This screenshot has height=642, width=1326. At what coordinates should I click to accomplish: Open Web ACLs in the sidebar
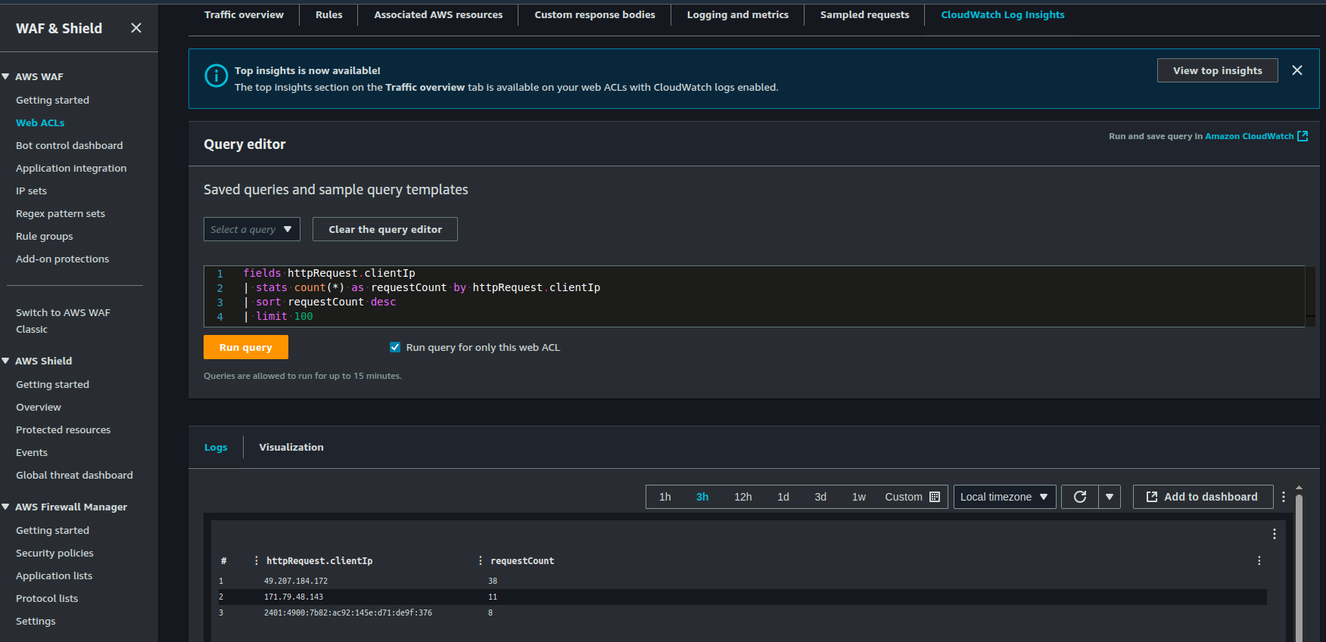[40, 123]
